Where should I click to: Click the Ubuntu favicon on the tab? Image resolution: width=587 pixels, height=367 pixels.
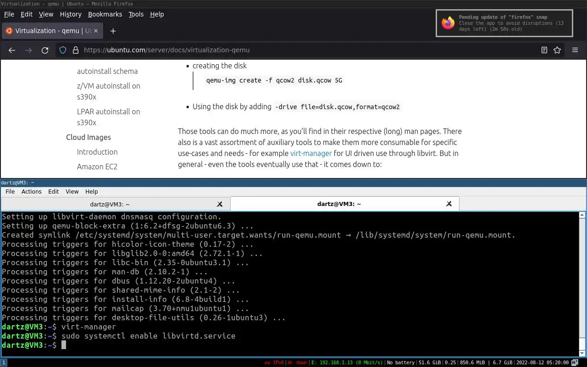click(9, 31)
